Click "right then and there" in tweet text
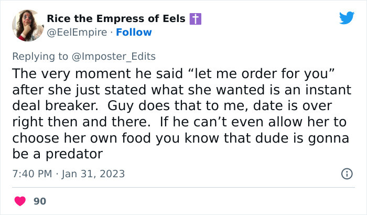 click(72, 122)
